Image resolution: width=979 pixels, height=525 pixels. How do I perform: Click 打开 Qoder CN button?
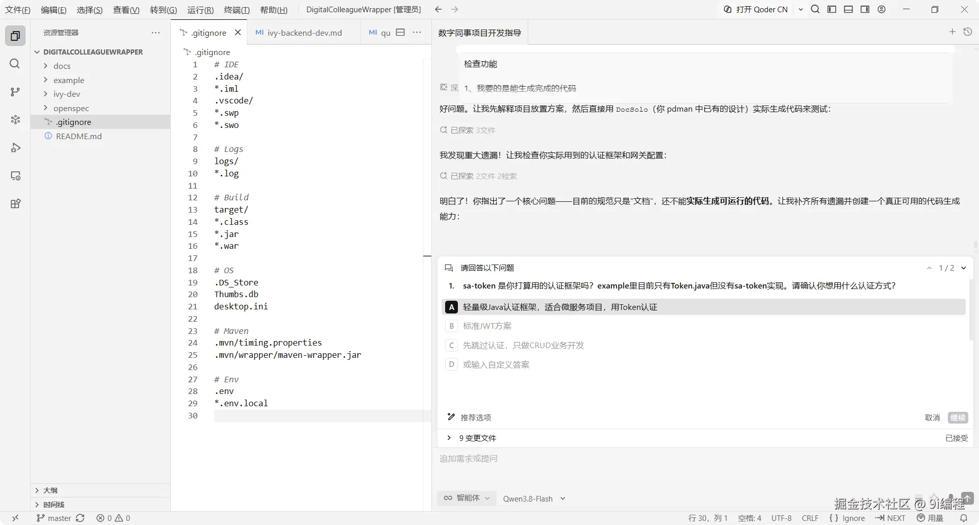[756, 9]
